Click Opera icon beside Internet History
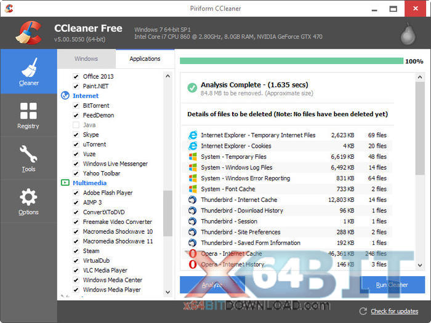 (x=193, y=264)
